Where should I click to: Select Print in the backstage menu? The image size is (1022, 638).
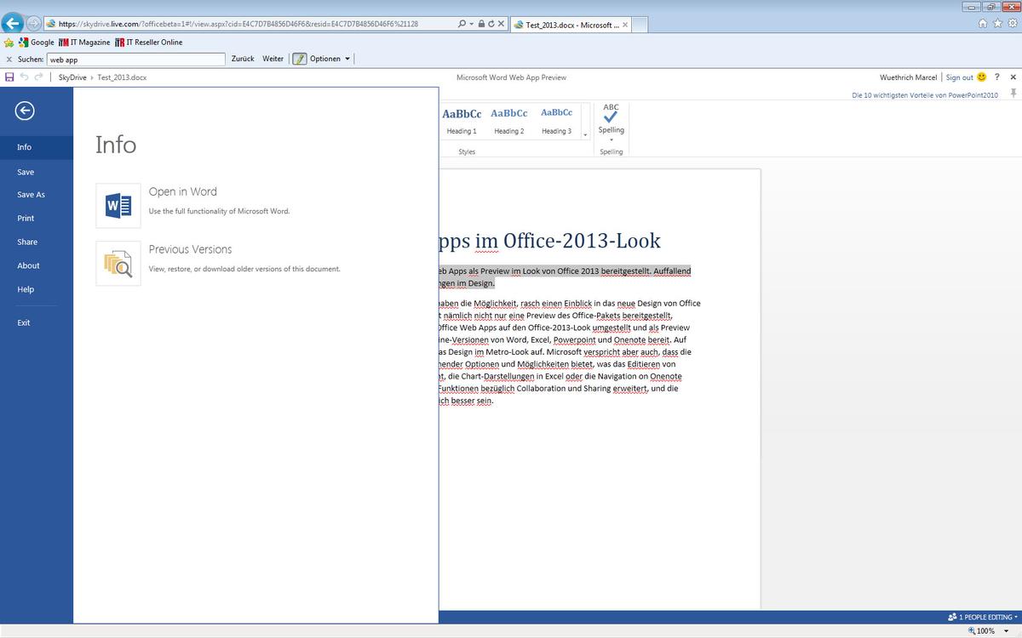click(37, 219)
